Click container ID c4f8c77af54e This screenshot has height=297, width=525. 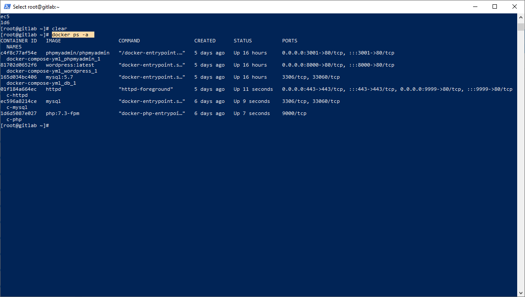point(19,53)
